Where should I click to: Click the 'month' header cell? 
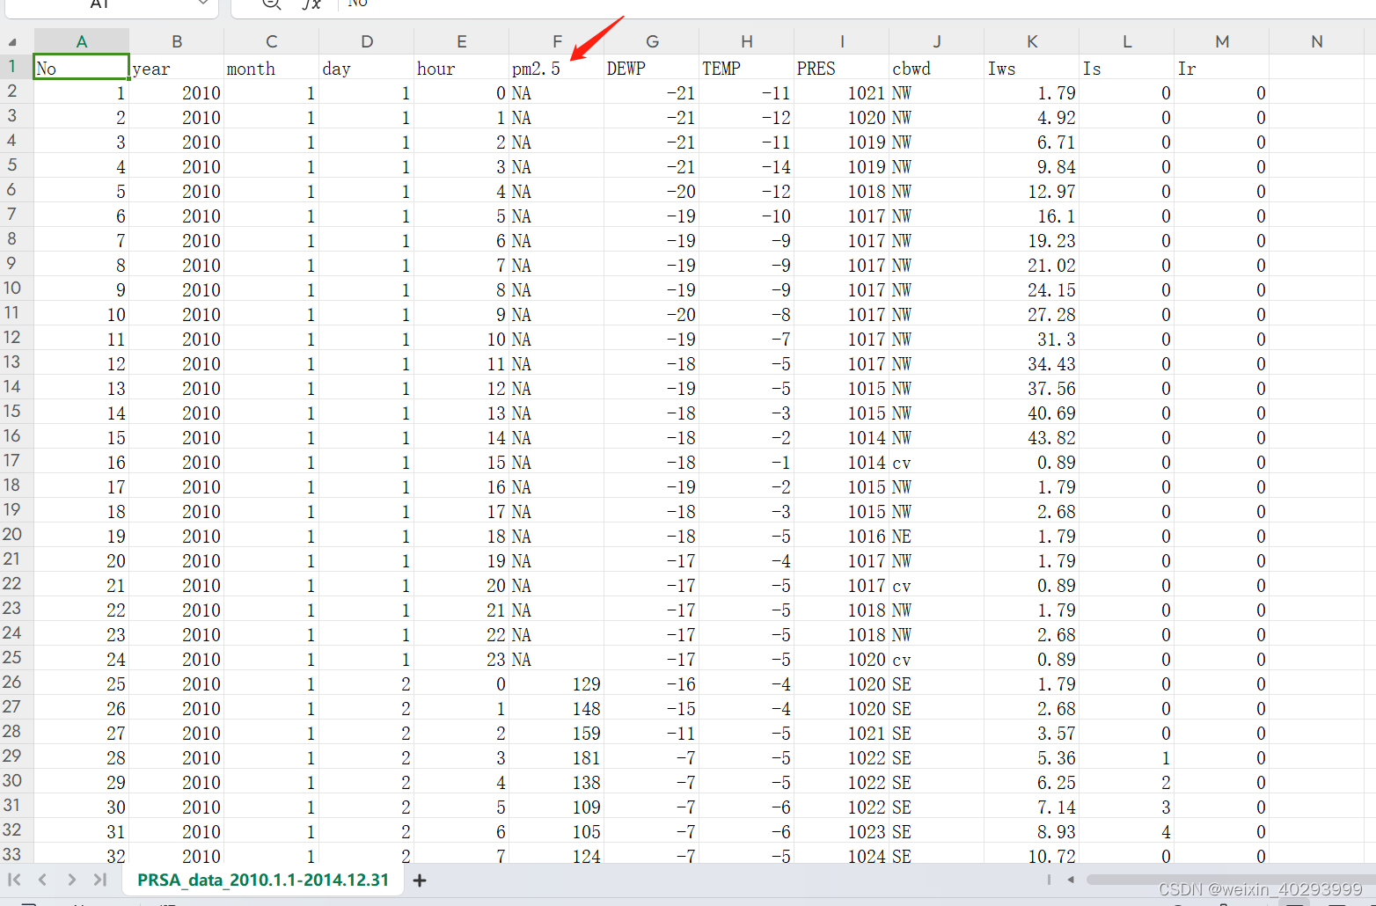272,68
